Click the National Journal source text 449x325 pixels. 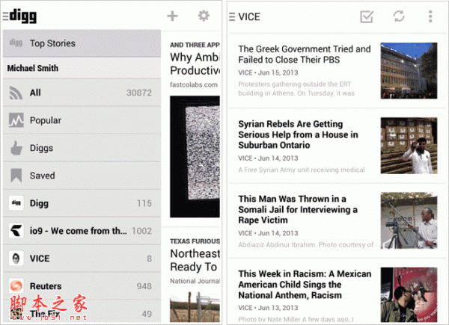coord(195,281)
